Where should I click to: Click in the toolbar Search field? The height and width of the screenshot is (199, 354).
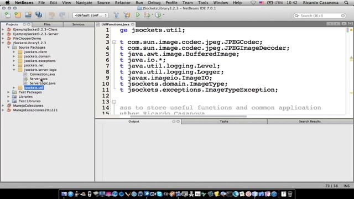(320, 15)
